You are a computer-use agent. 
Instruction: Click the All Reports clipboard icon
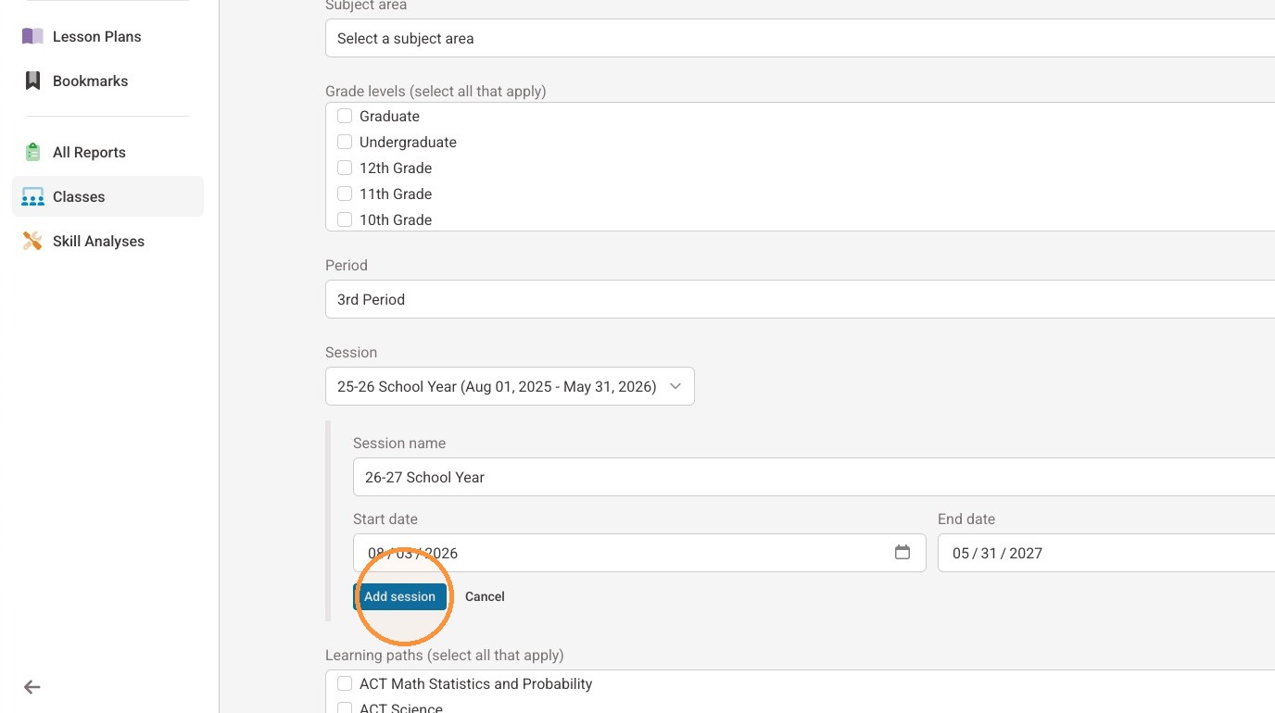32,152
